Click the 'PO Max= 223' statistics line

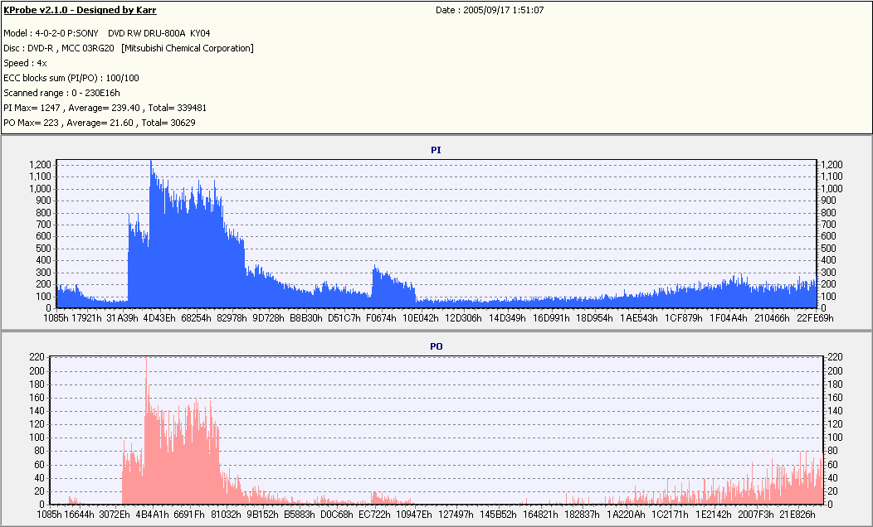pyautogui.click(x=100, y=123)
